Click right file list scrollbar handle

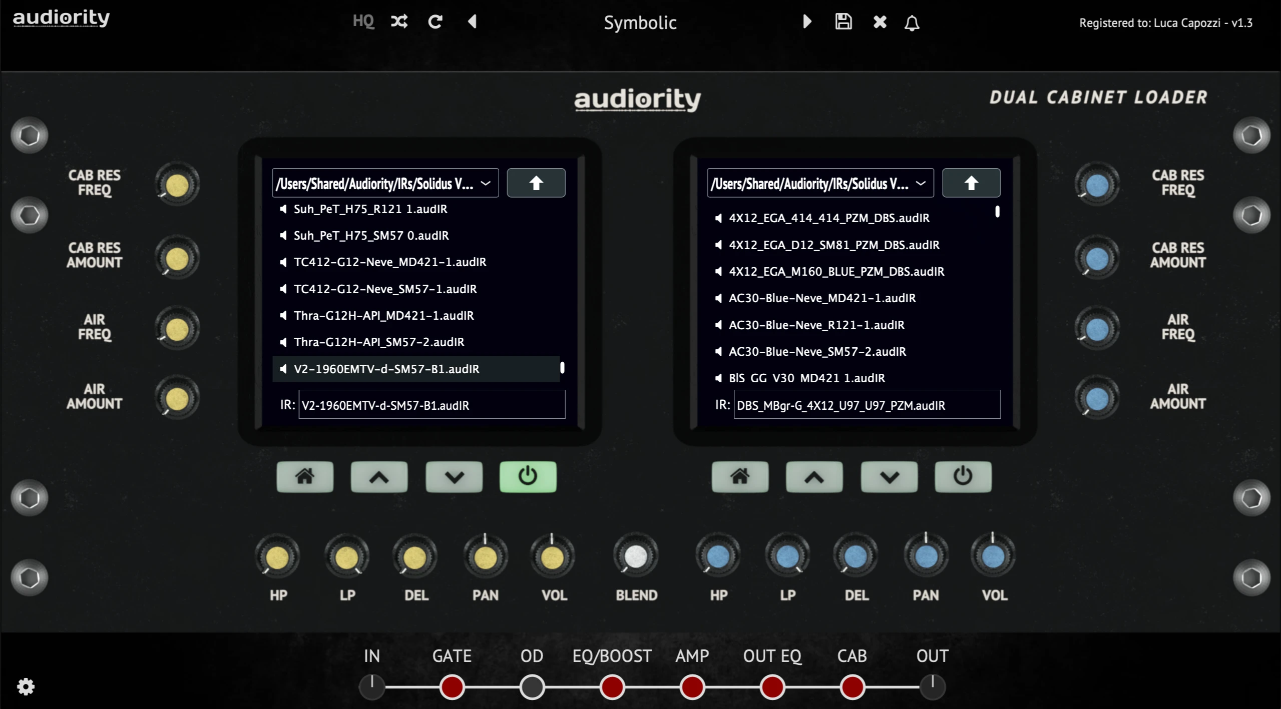click(997, 212)
